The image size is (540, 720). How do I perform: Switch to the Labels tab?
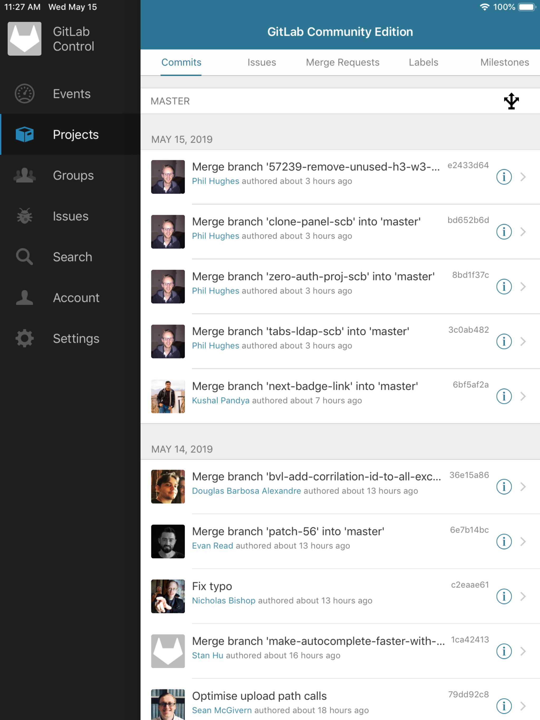(423, 62)
